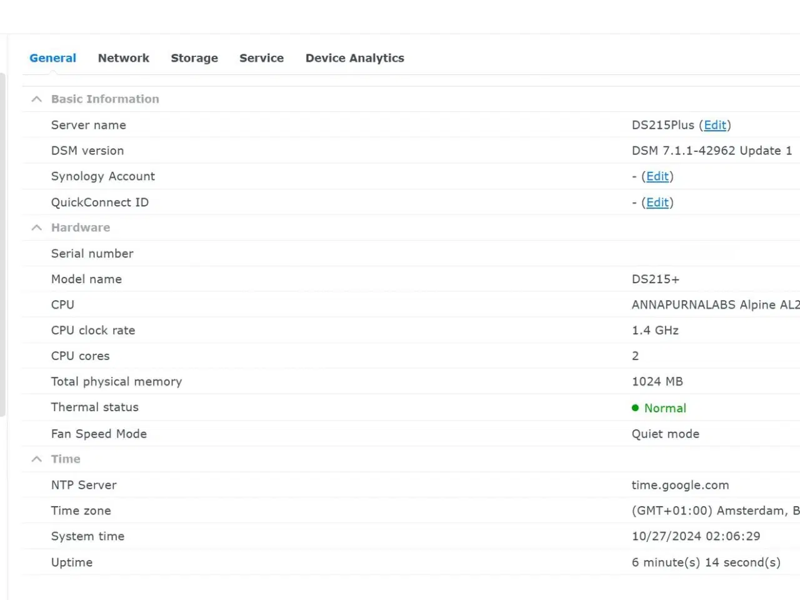Image resolution: width=800 pixels, height=600 pixels.
Task: Click the green Normal thermal status dot
Action: 635,408
